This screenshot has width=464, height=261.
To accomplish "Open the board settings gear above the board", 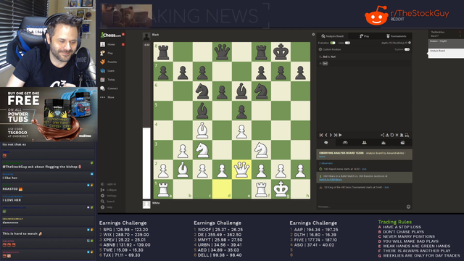I will (x=313, y=35).
